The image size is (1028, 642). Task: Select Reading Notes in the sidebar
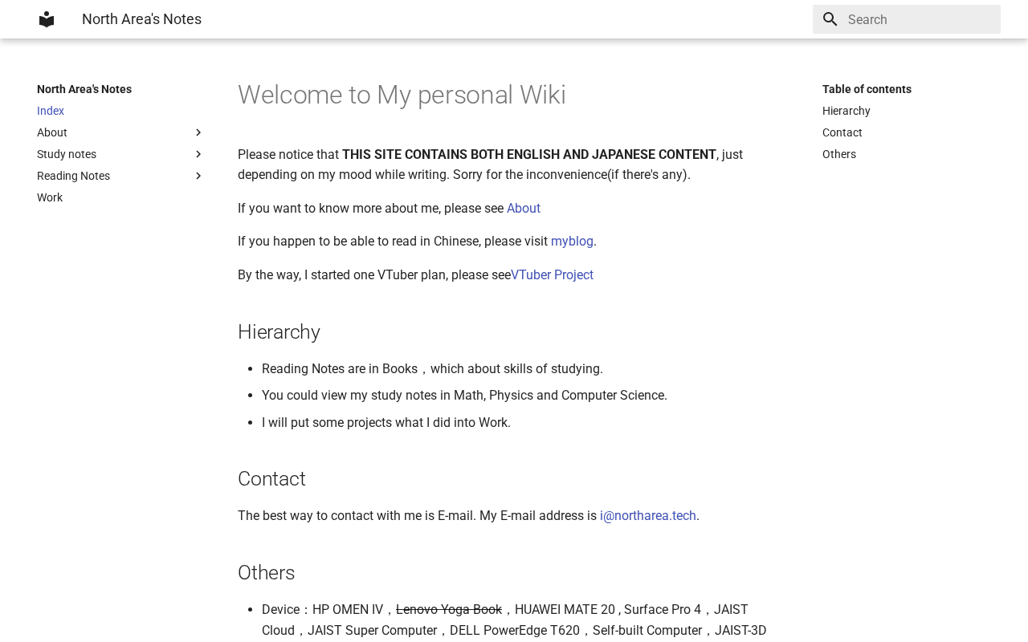click(x=73, y=176)
